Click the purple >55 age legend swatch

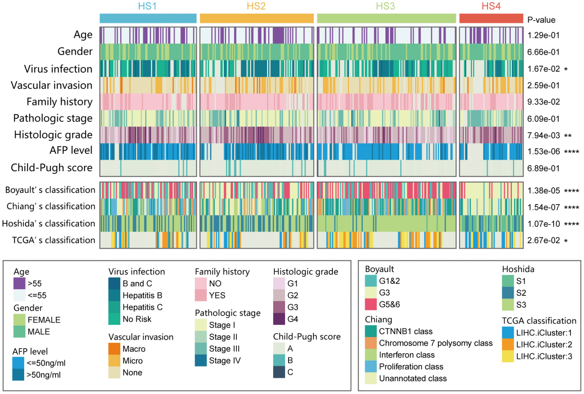[19, 283]
